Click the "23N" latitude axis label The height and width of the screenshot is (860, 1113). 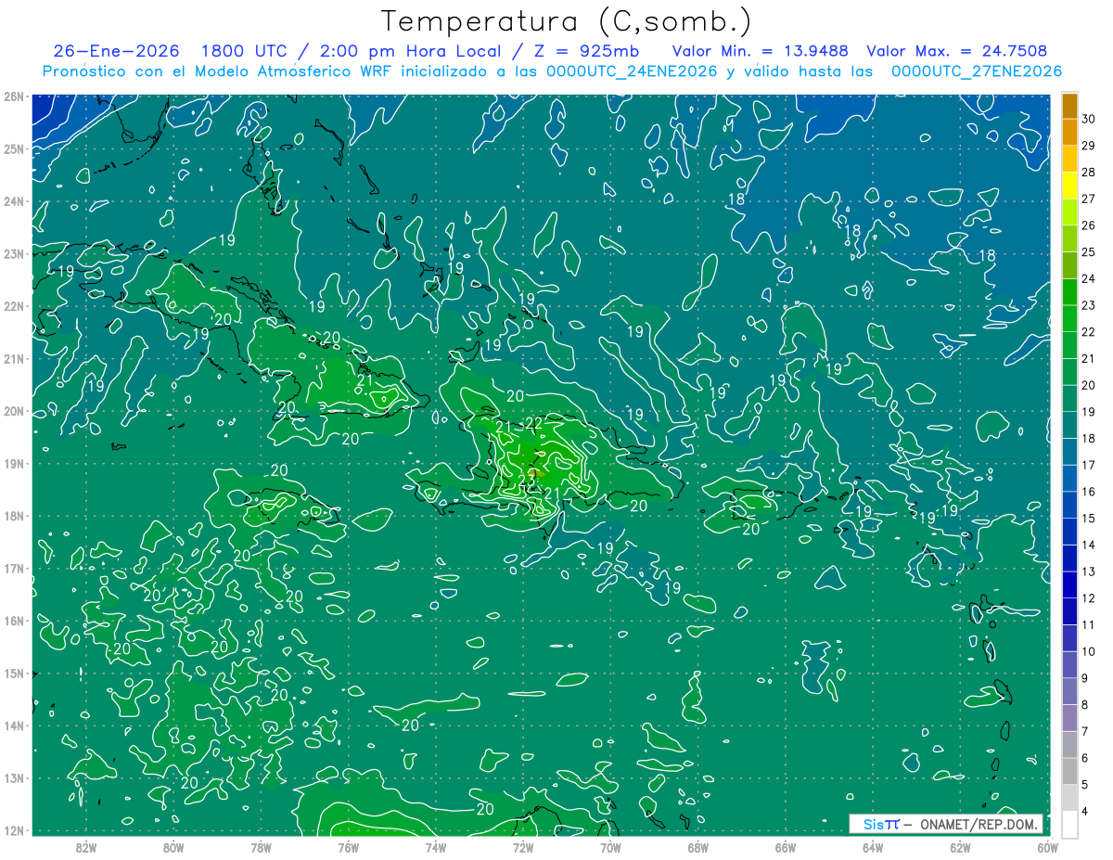click(x=14, y=253)
